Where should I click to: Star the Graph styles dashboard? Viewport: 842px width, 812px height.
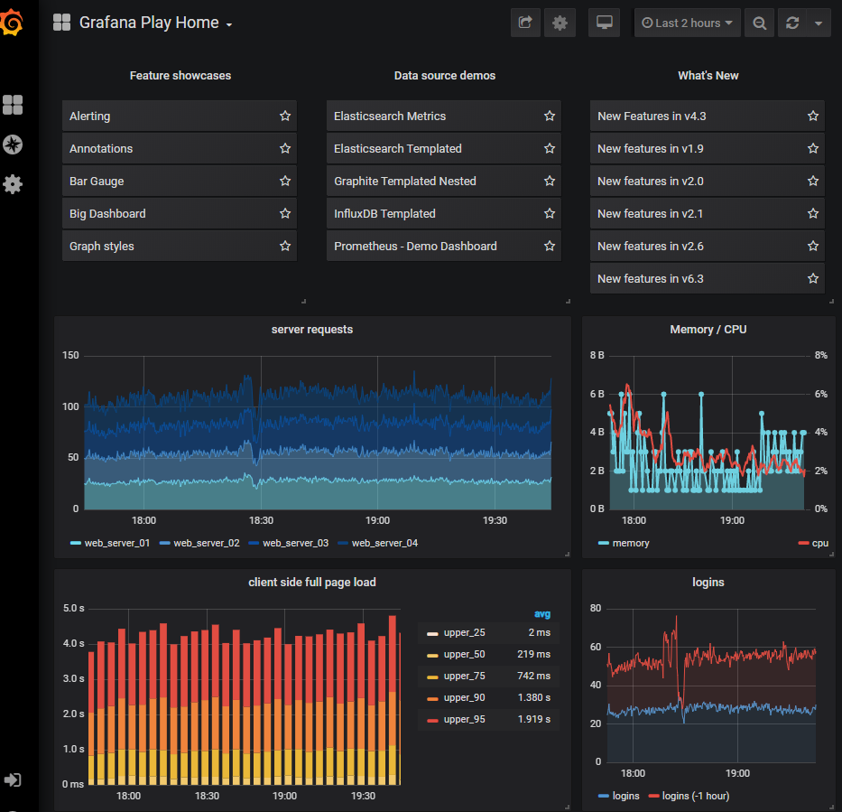coord(285,246)
